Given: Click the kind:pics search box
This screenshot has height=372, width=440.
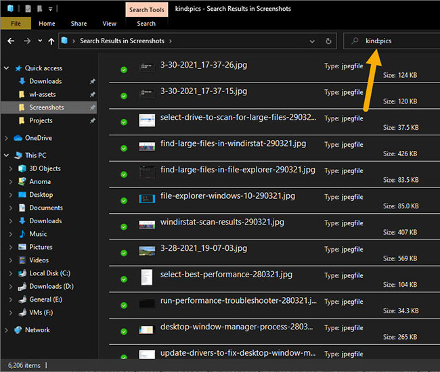Looking at the screenshot, I should pos(392,41).
